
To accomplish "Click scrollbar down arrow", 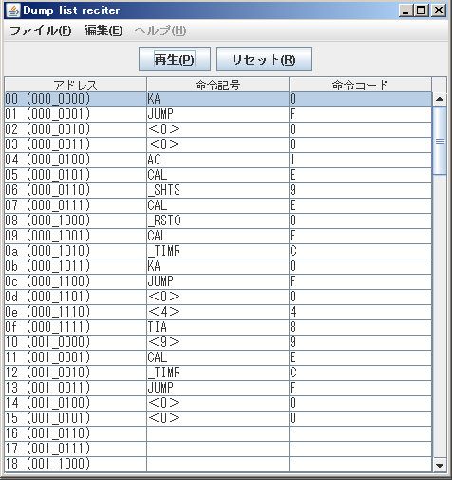I will 440,465.
